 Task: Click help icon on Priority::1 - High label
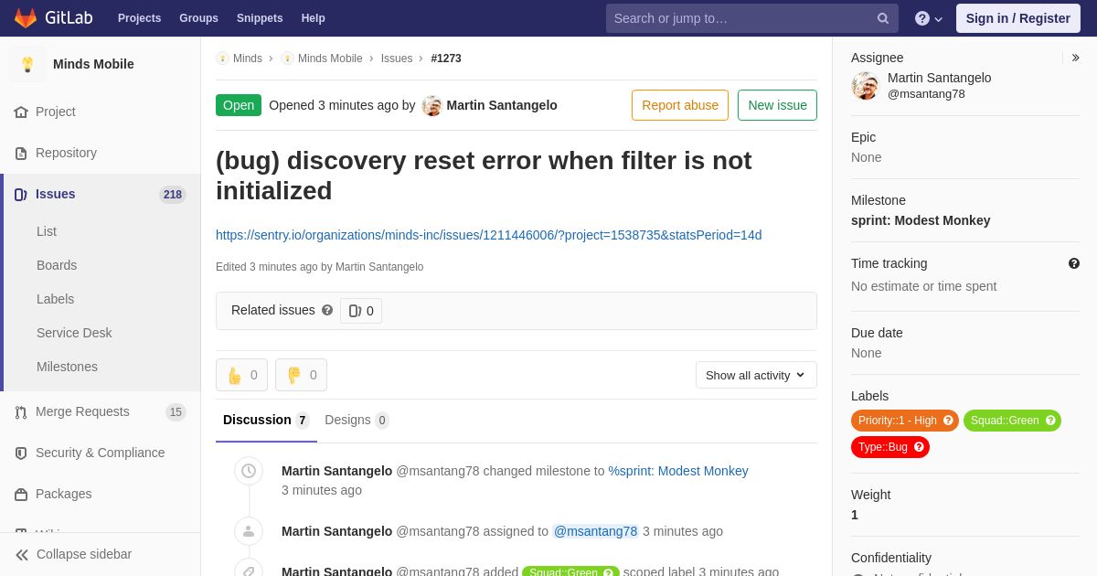948,421
